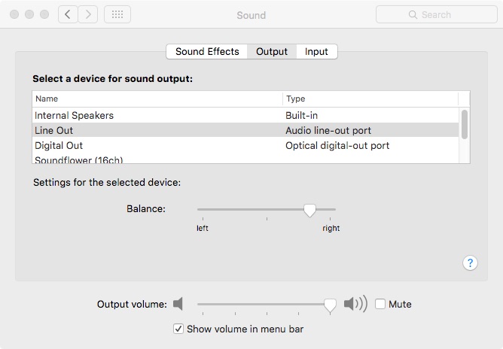
Task: Click the back navigation arrow
Action: (68, 14)
